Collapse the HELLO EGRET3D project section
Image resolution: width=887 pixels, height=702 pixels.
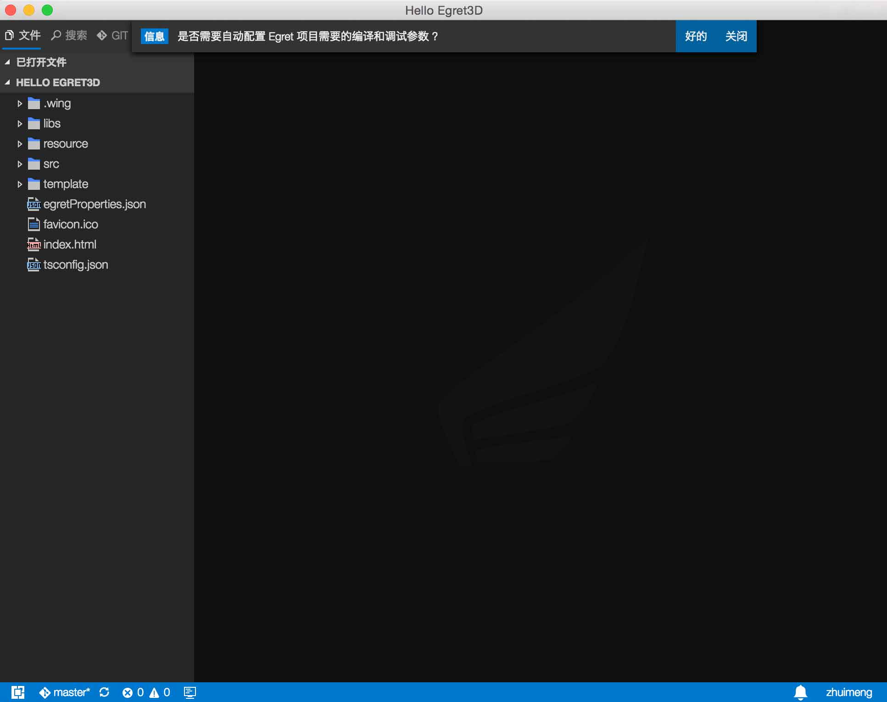7,83
